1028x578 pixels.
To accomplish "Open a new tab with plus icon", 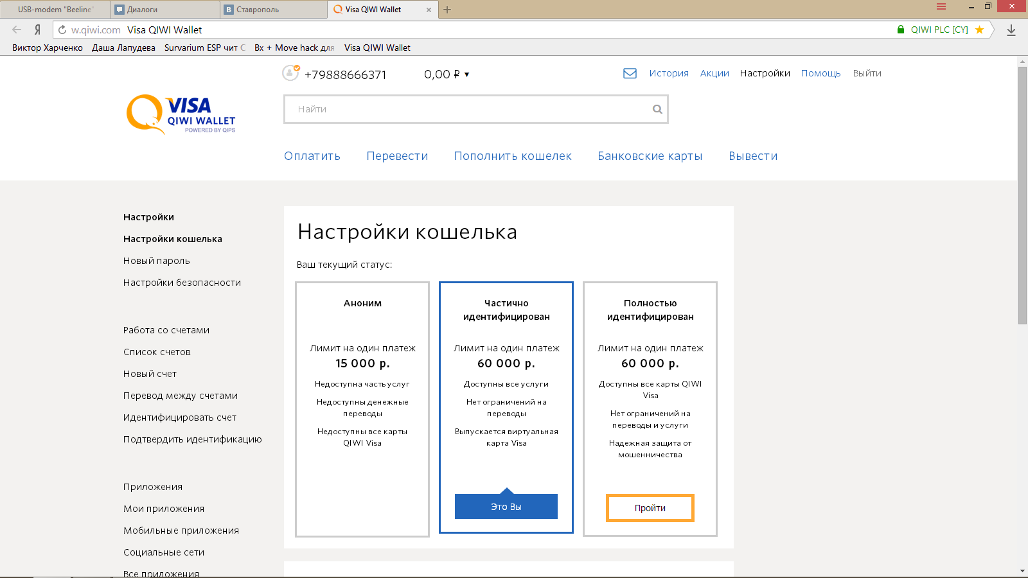I will click(x=447, y=10).
